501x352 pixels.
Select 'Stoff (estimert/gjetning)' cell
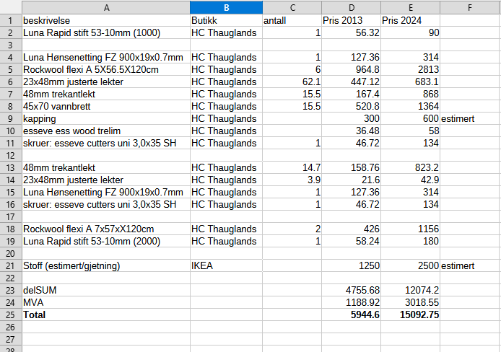[x=106, y=265]
